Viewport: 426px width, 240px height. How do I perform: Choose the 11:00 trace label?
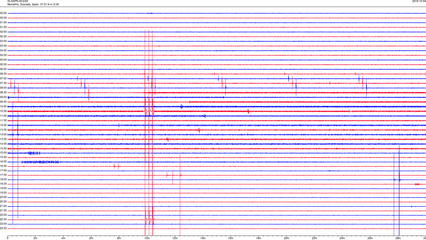pyautogui.click(x=3, y=116)
